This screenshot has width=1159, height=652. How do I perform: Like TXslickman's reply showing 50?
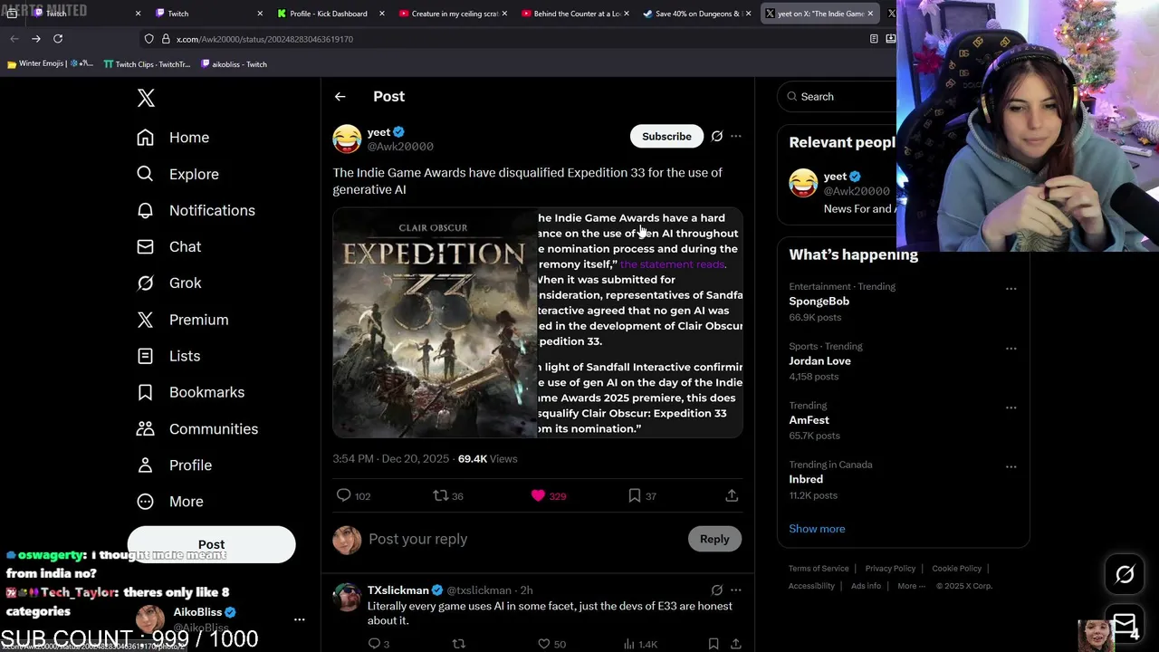[544, 644]
